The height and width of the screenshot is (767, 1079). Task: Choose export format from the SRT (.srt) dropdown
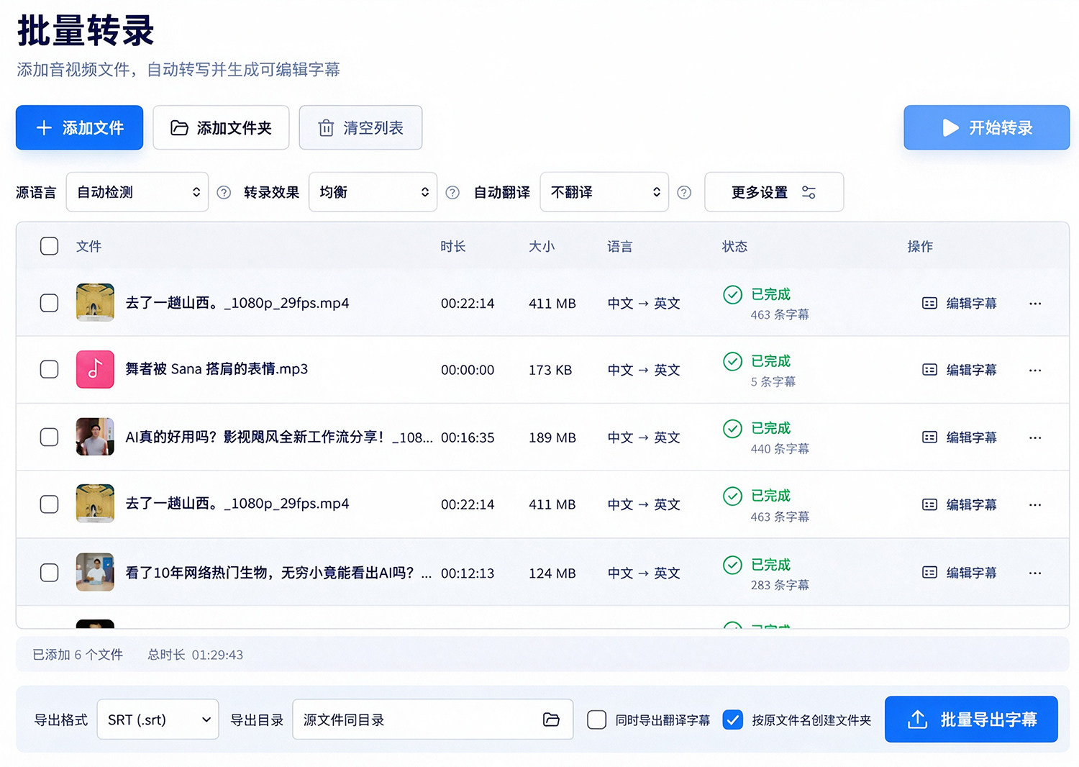click(158, 720)
